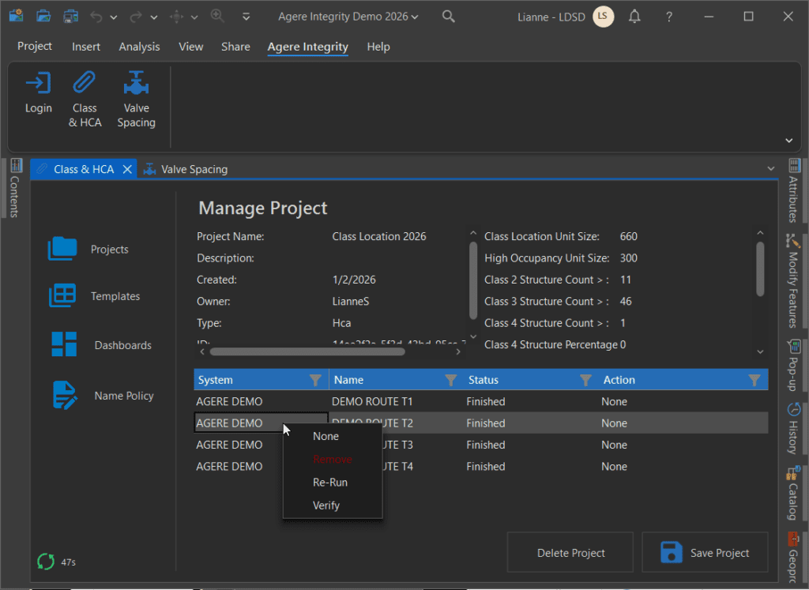
Task: Close the Class & HCA tab
Action: (127, 169)
